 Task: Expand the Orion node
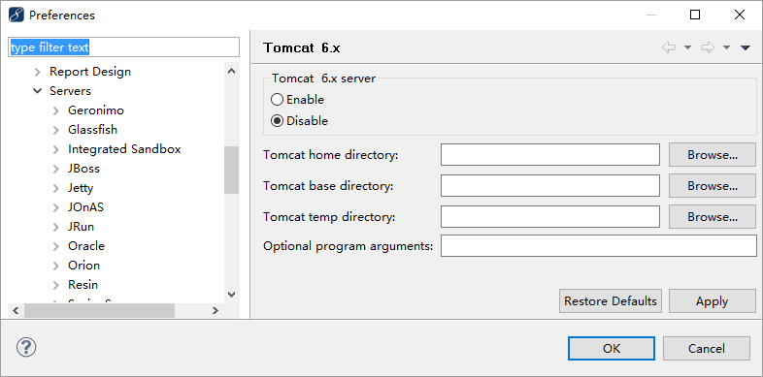[x=56, y=266]
